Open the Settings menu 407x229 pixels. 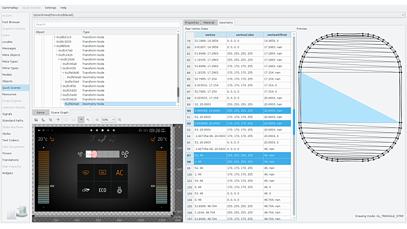pos(50,8)
